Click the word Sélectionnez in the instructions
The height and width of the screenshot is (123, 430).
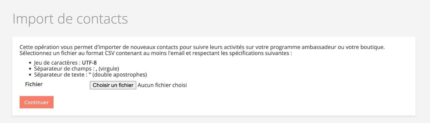[35, 53]
